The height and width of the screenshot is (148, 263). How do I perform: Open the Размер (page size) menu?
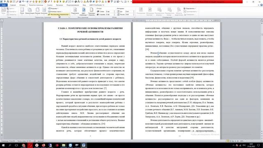pyautogui.click(x=37, y=11)
